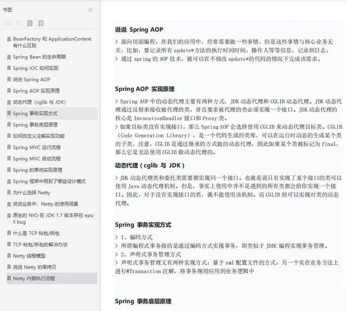Click the 'Spring 事务底层原理' heading at the page bottom

(x=143, y=301)
